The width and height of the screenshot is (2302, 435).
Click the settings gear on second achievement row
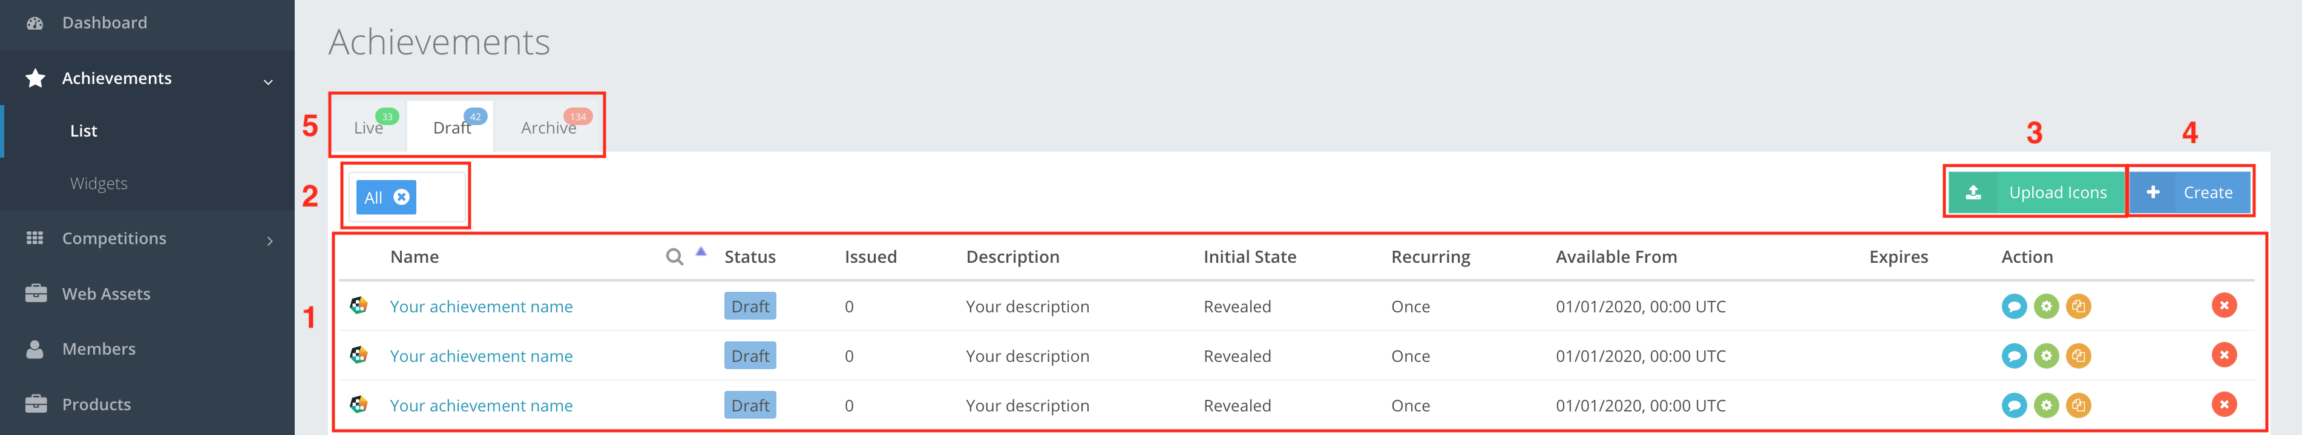click(x=2047, y=356)
